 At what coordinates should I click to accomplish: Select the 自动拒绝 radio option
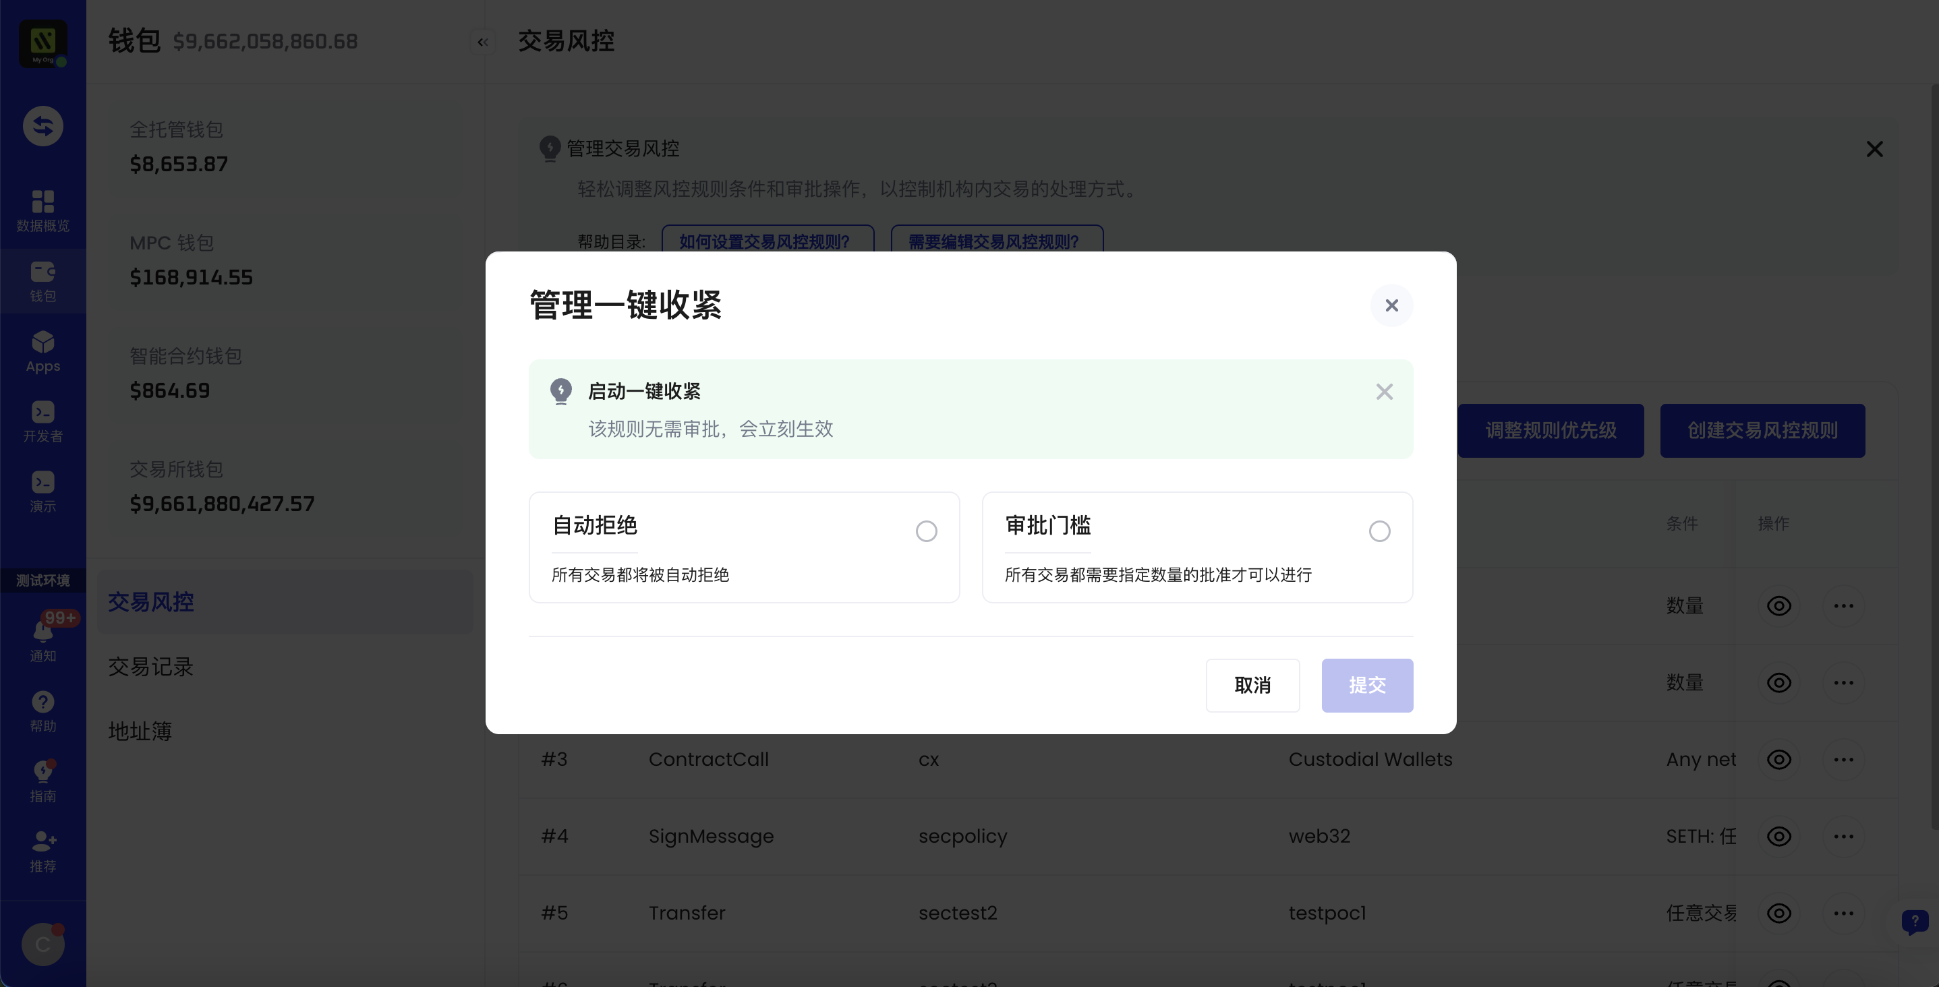(926, 531)
